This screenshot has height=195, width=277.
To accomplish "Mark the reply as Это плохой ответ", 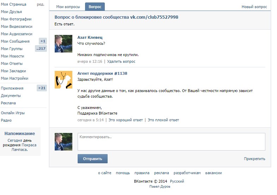I will [163, 120].
